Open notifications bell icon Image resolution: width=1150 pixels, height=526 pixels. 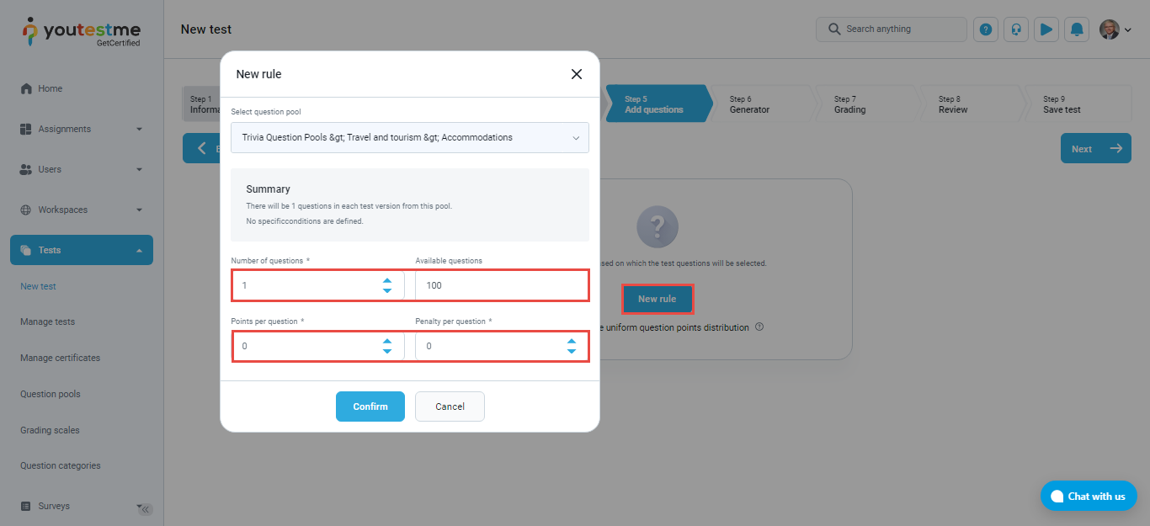1077,29
